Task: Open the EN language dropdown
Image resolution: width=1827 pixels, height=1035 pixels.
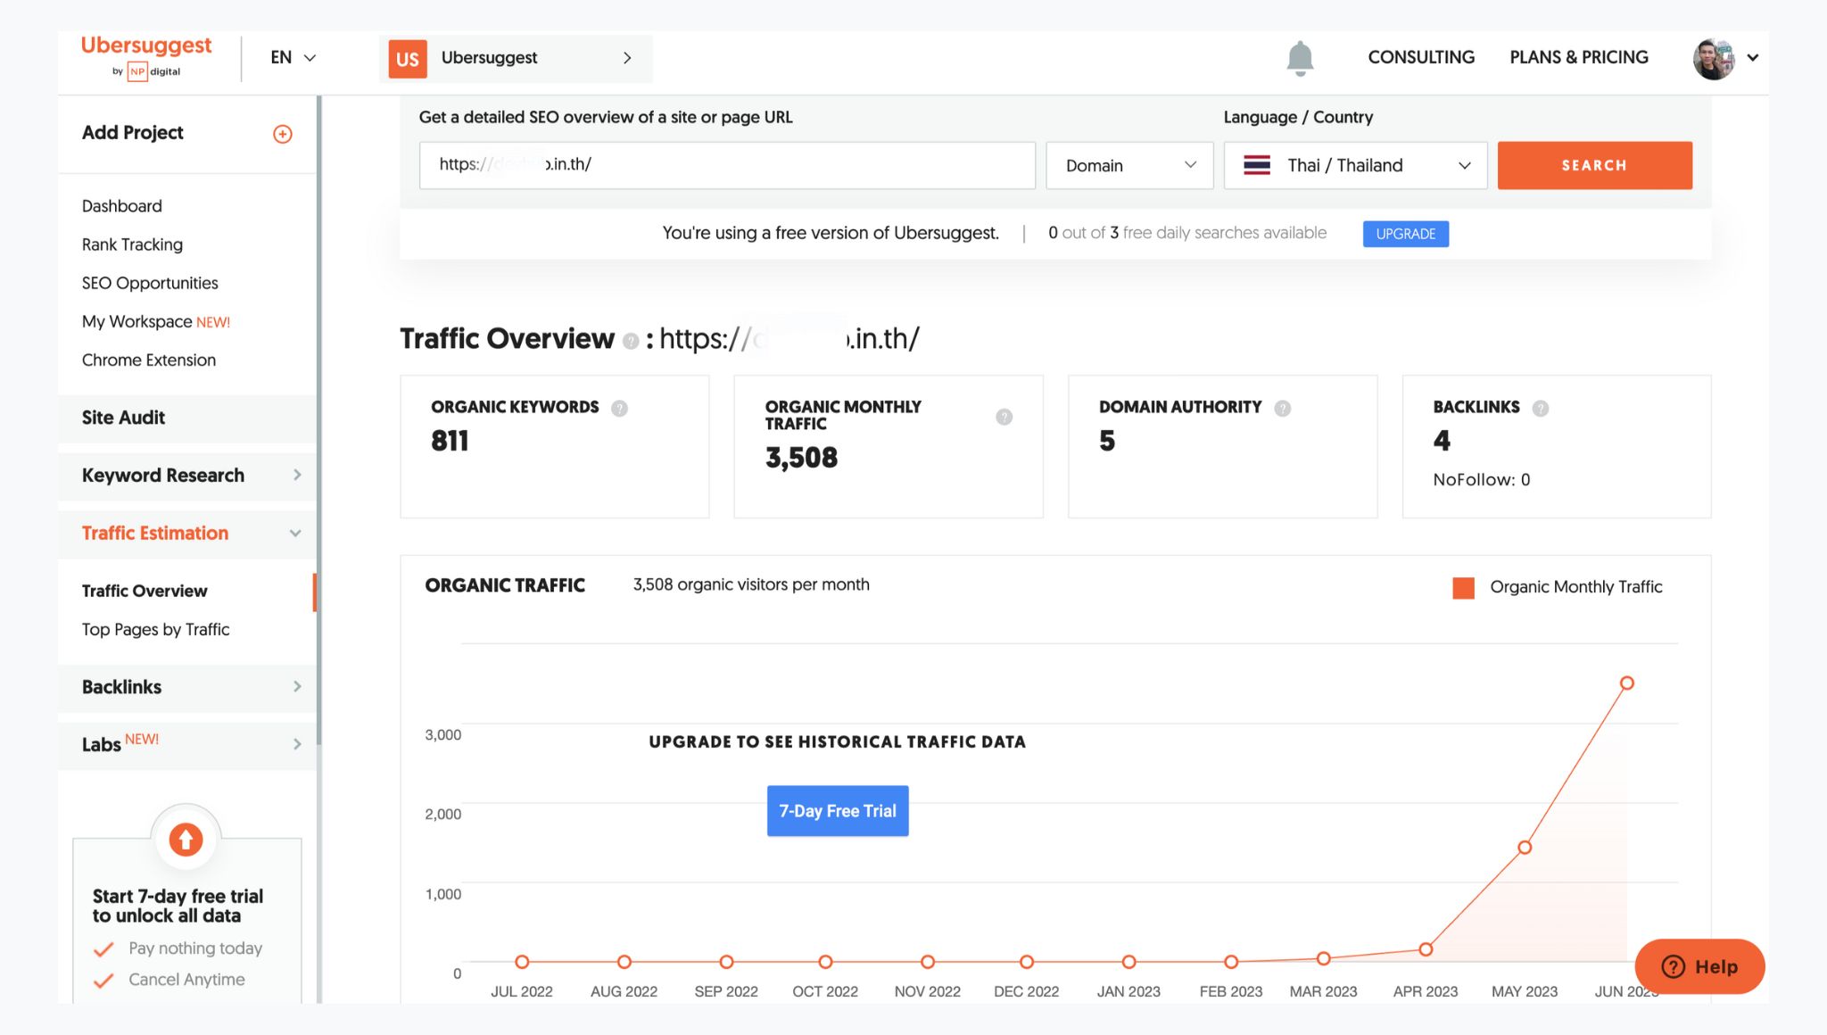Action: (x=293, y=58)
